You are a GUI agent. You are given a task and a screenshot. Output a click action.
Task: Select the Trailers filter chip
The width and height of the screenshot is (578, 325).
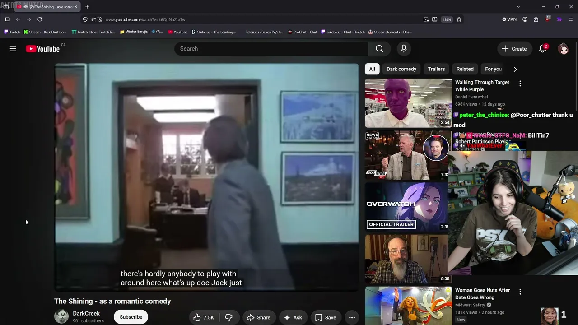point(436,69)
